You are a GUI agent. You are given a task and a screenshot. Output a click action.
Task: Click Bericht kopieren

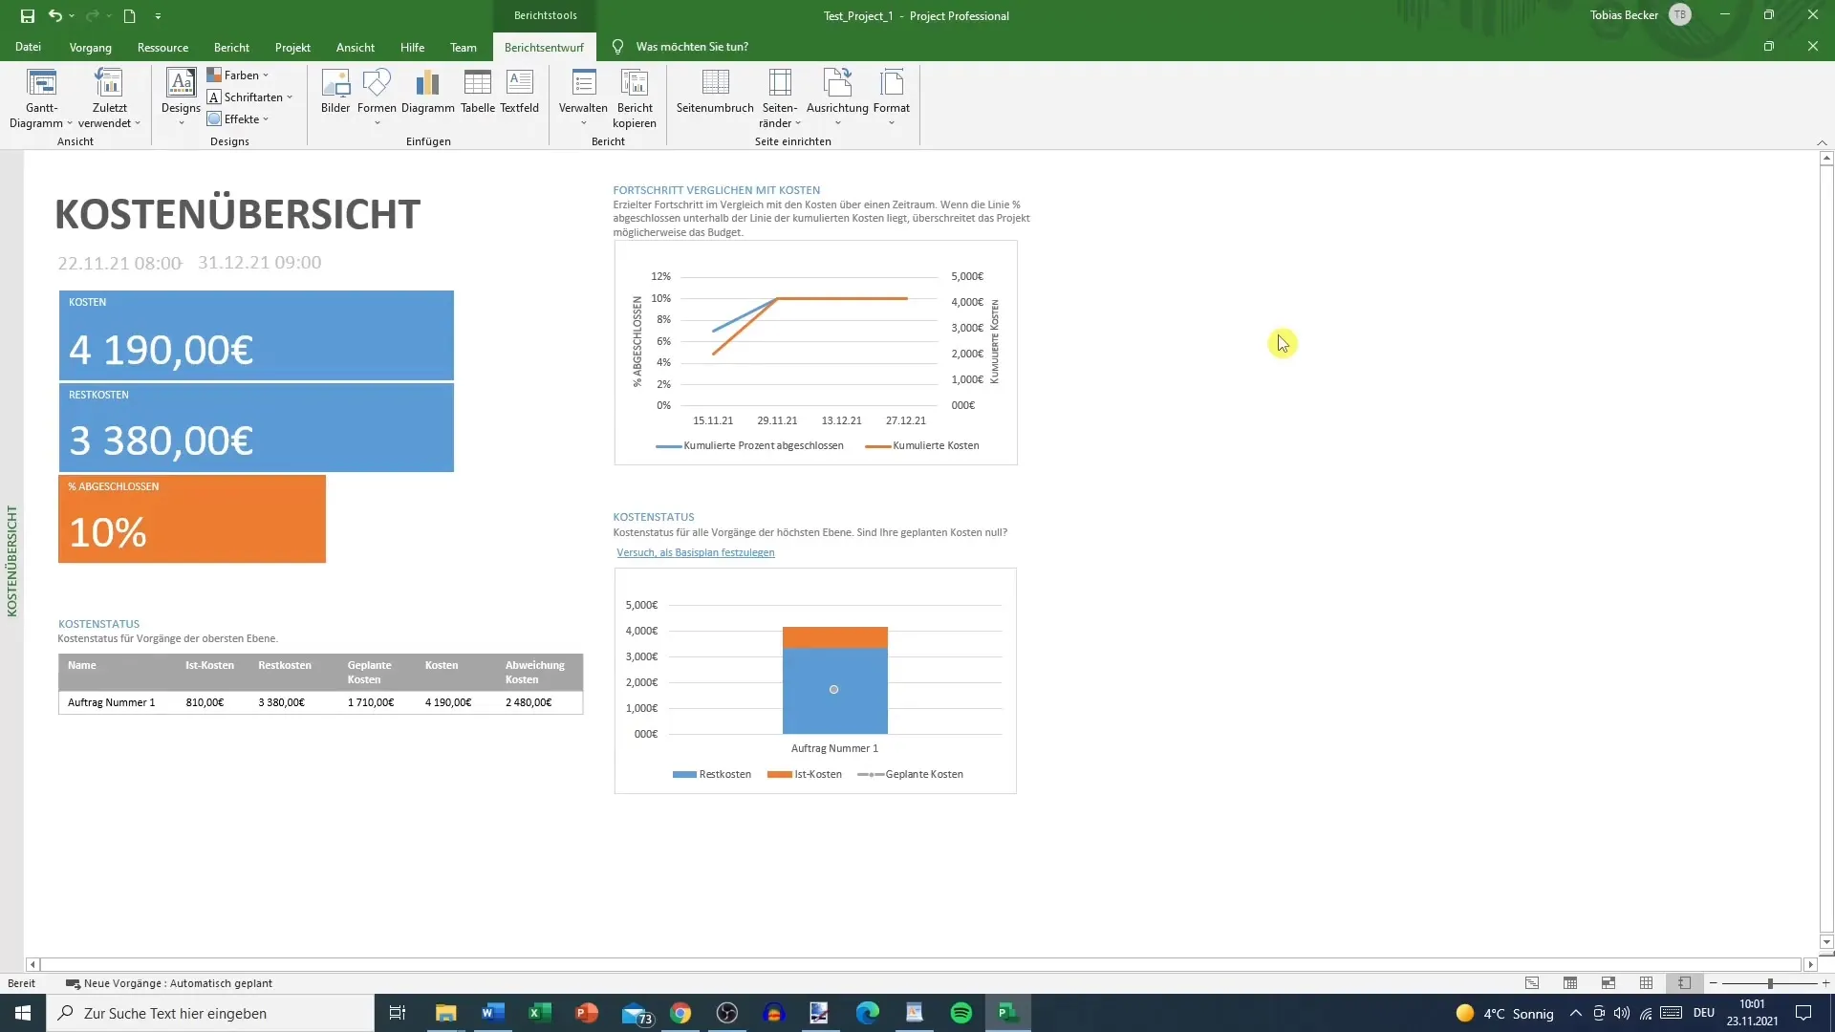[635, 98]
